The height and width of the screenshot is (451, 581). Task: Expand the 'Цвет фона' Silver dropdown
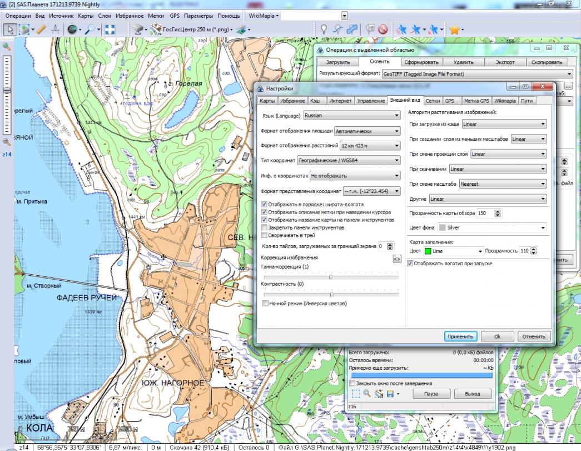pos(491,227)
